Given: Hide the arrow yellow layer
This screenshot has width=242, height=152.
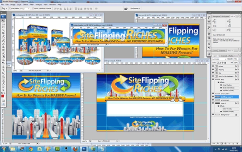Looking at the screenshot, I should (x=213, y=93).
